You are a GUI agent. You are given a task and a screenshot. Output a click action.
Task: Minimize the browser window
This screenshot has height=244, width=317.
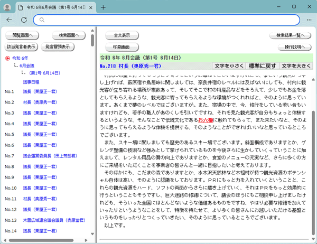(278, 7)
